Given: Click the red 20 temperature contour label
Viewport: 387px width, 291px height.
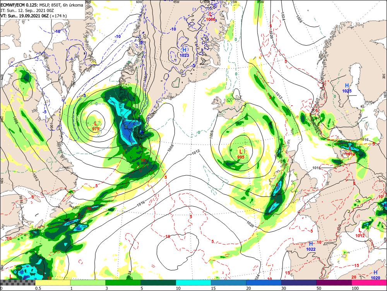Looking at the screenshot, I should pyautogui.click(x=354, y=277).
